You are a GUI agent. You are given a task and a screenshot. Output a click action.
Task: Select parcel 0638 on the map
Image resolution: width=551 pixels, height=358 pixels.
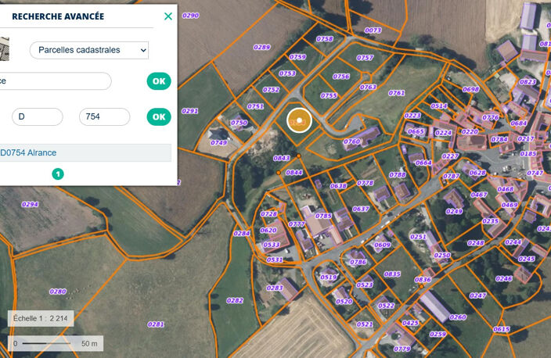click(x=338, y=186)
